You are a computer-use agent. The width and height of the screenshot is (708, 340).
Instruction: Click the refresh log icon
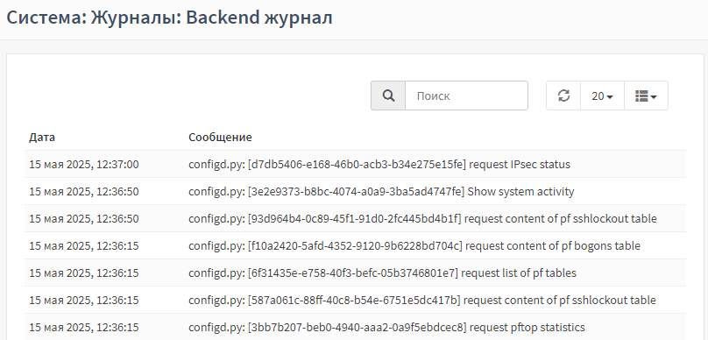pyautogui.click(x=563, y=96)
